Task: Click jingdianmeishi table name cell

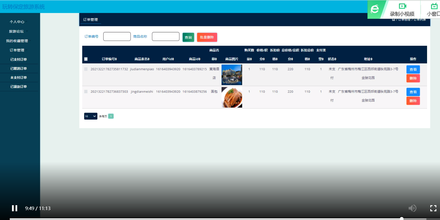Action: click(x=142, y=92)
